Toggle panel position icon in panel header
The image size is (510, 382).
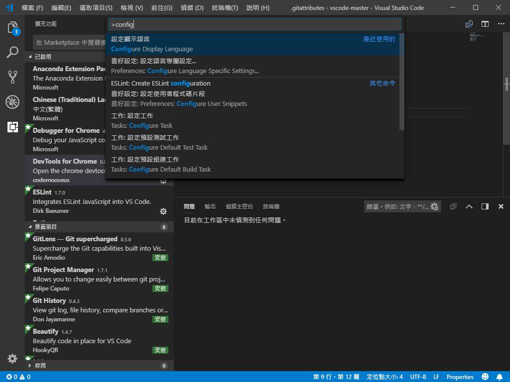click(x=485, y=206)
